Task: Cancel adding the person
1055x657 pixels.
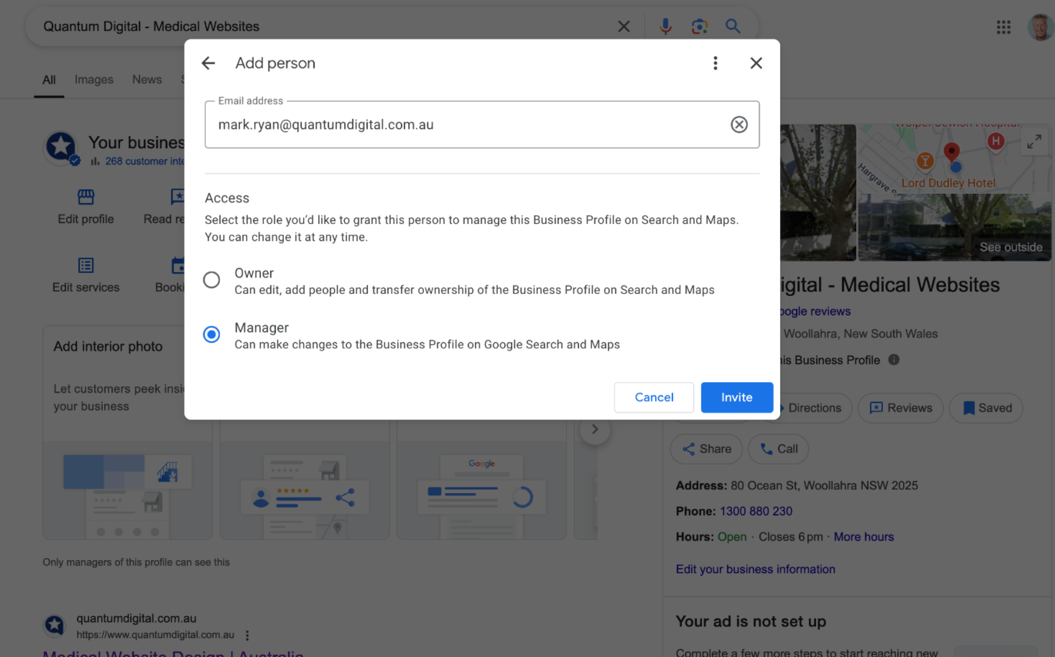Action: (x=653, y=398)
